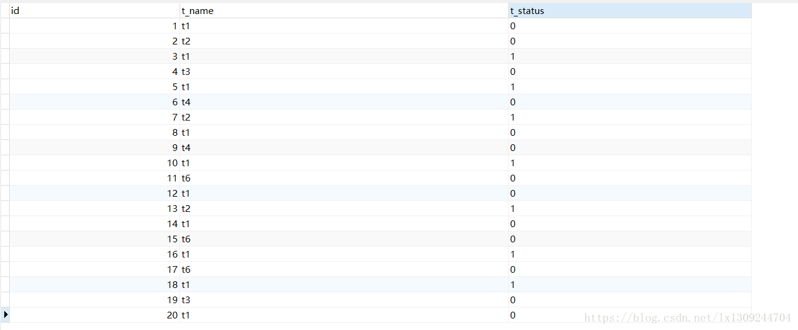This screenshot has width=798, height=330.
Task: Select the id cell with value 10
Action: (x=94, y=163)
